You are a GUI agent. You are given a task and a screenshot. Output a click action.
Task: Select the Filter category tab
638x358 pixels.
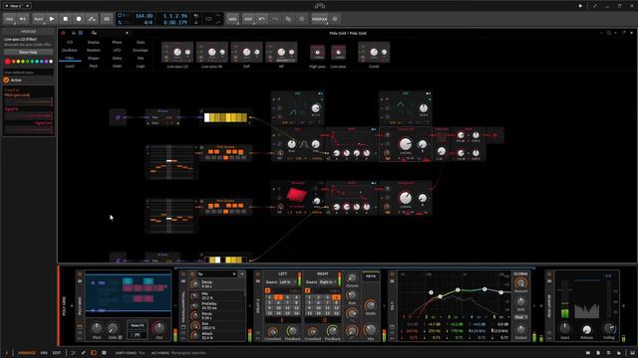[70, 58]
